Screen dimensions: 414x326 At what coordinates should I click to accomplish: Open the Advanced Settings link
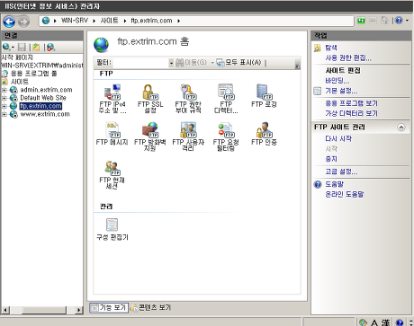[x=341, y=172]
